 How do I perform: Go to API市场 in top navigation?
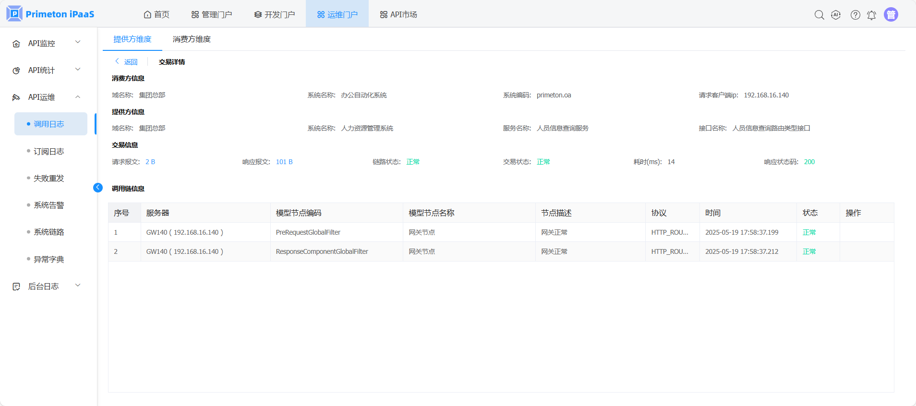coord(398,15)
